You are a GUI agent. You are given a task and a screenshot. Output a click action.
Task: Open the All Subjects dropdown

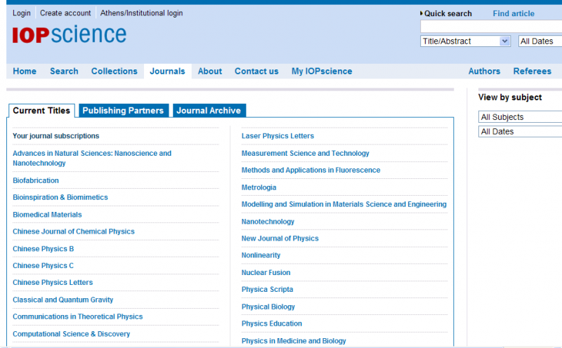point(520,117)
